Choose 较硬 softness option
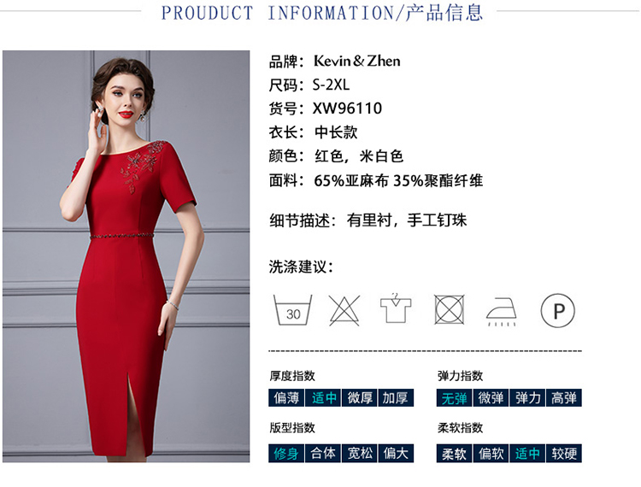Viewport: 641px width, 487px height. (564, 453)
